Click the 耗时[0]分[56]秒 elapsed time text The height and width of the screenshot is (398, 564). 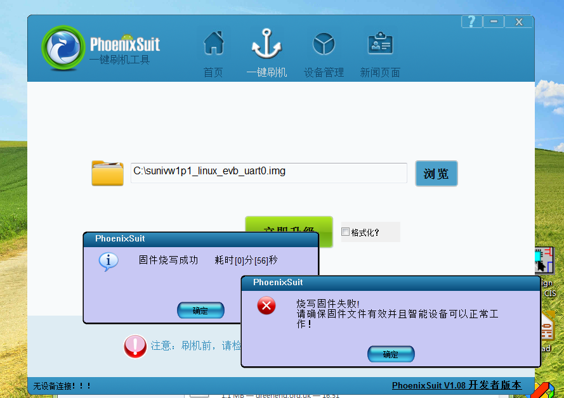pyautogui.click(x=246, y=260)
